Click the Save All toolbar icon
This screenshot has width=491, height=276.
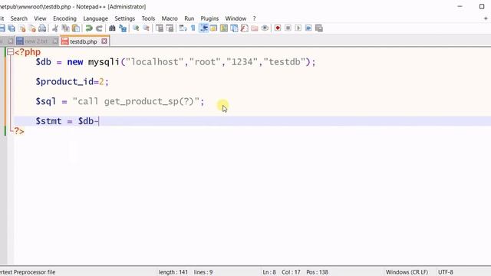click(12, 28)
